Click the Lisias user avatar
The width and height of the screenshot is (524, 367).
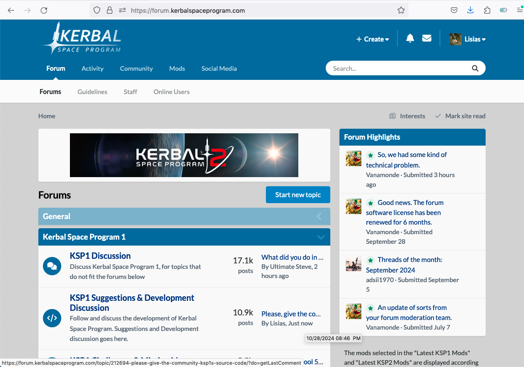(455, 39)
